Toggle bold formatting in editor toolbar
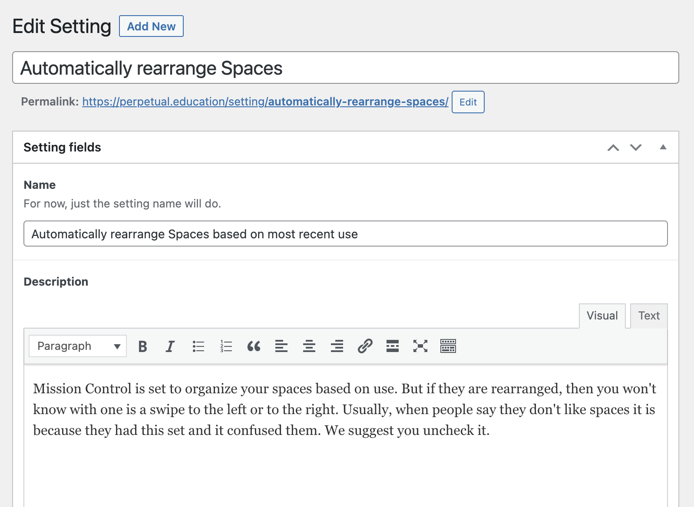The height and width of the screenshot is (507, 694). coord(142,346)
